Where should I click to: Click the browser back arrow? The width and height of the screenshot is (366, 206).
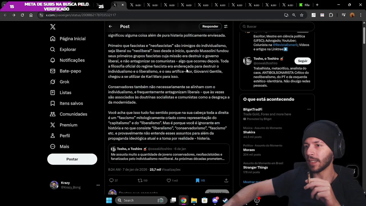pos(5,15)
